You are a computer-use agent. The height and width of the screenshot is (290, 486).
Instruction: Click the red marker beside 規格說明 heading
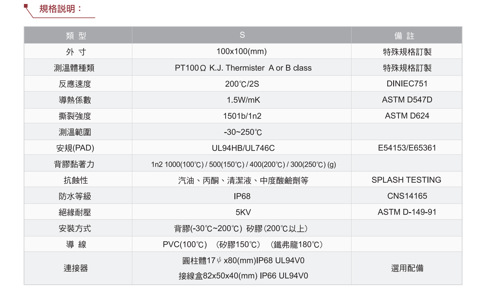(26, 6)
